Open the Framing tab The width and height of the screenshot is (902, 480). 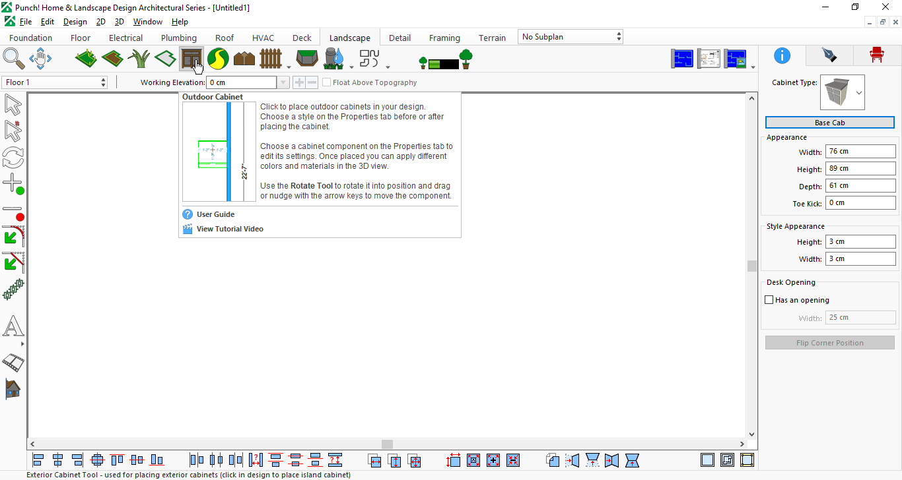(x=444, y=38)
